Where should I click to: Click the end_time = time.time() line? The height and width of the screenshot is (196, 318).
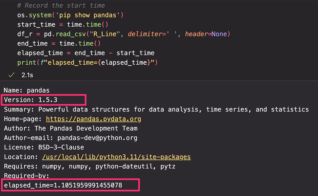59,43
